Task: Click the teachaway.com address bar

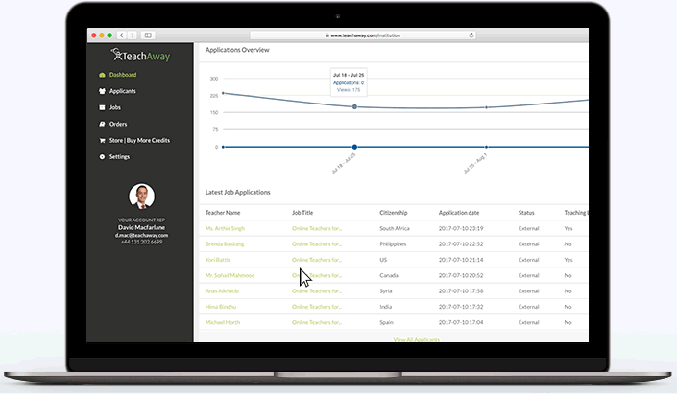Action: 363,35
